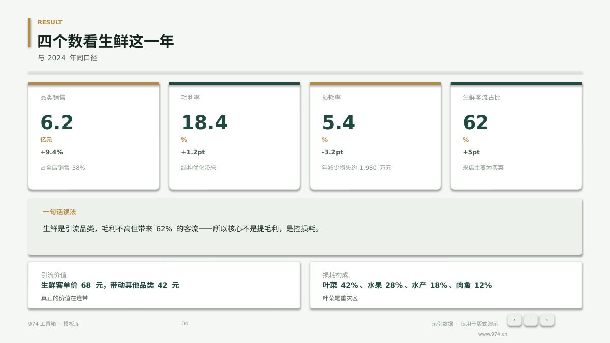Select the 损耗率 card label
Image resolution: width=610 pixels, height=343 pixels.
(x=331, y=97)
